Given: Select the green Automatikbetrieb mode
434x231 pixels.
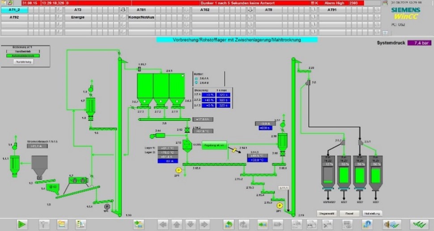Looking at the screenshot, I should pos(23,56).
